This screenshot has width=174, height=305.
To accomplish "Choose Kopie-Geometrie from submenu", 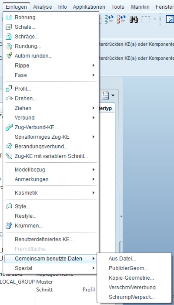I will [x=131, y=278].
